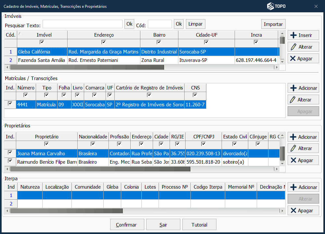Focus the Pesquisar Texto input field
Image resolution: width=325 pixels, height=234 pixels.
[83, 24]
